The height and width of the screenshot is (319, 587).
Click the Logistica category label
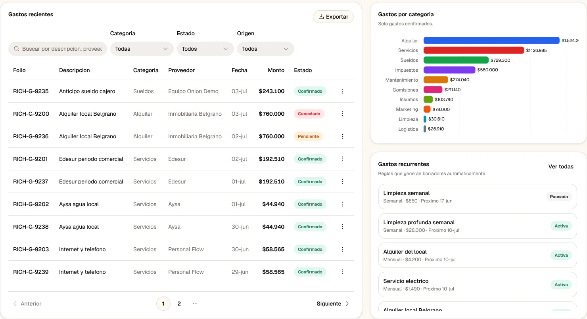[x=408, y=129]
